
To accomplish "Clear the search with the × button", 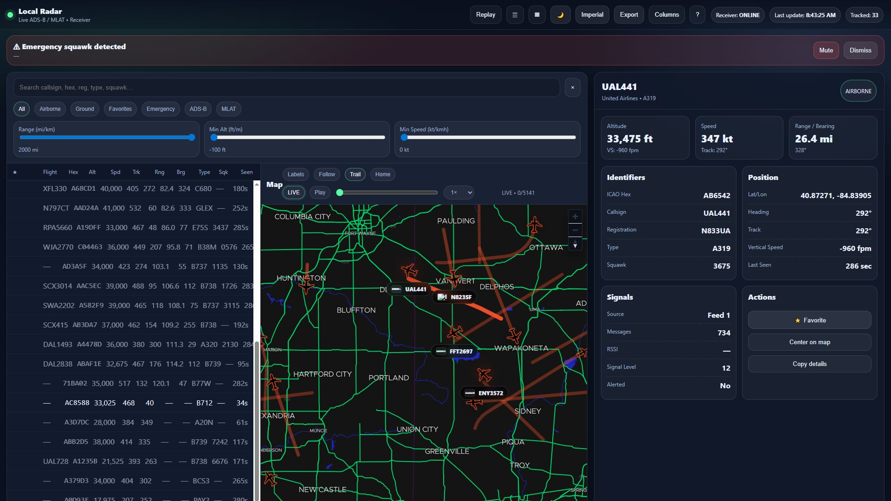I will (572, 88).
